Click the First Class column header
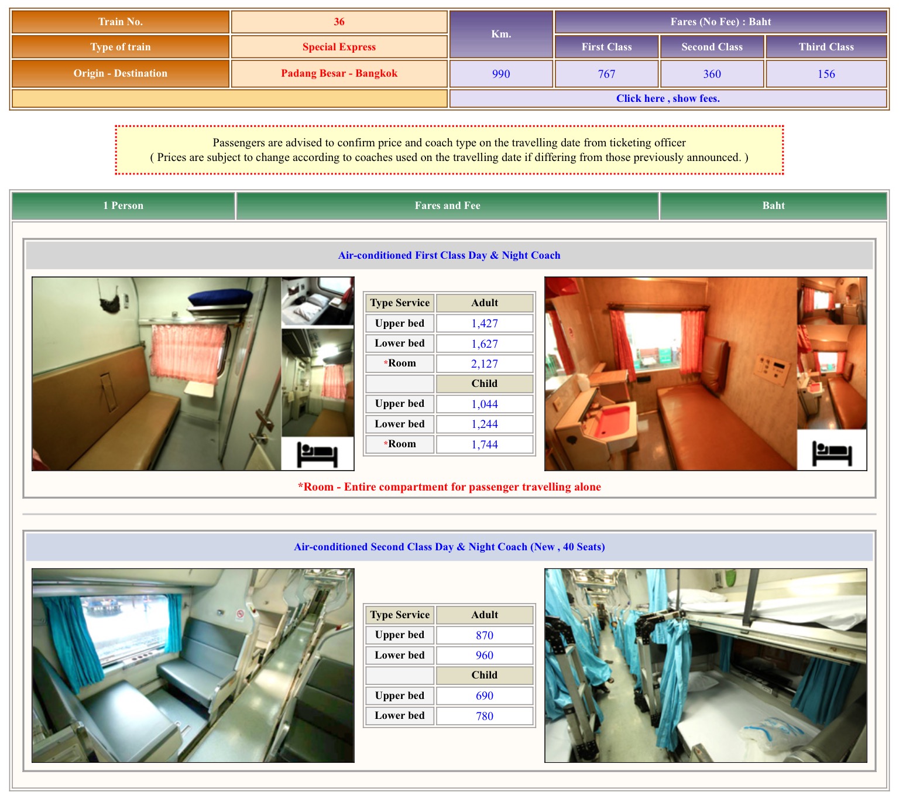Image resolution: width=899 pixels, height=802 pixels. pos(606,47)
